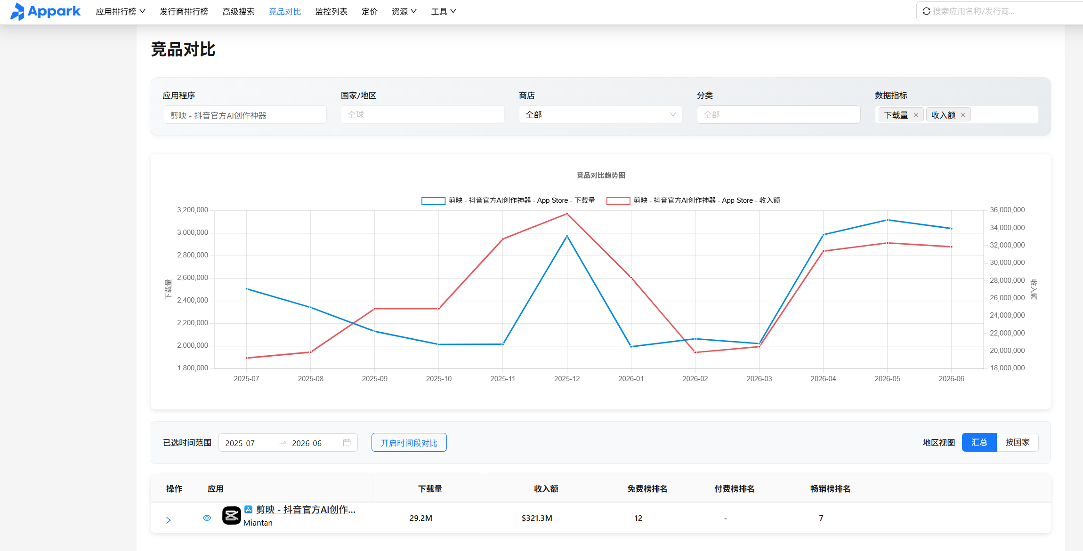Screen dimensions: 1083x551
Task: Go to 发行商排行榜
Action: pyautogui.click(x=184, y=11)
